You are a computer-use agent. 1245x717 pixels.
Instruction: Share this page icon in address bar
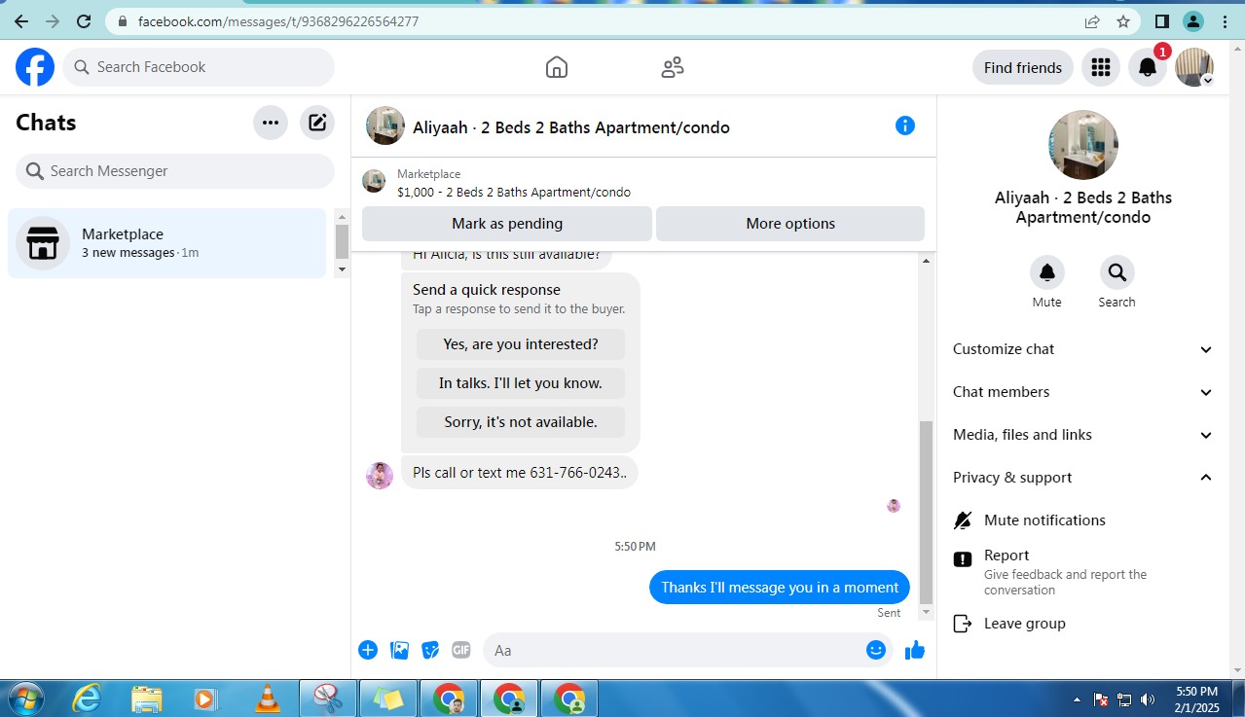[x=1092, y=20]
